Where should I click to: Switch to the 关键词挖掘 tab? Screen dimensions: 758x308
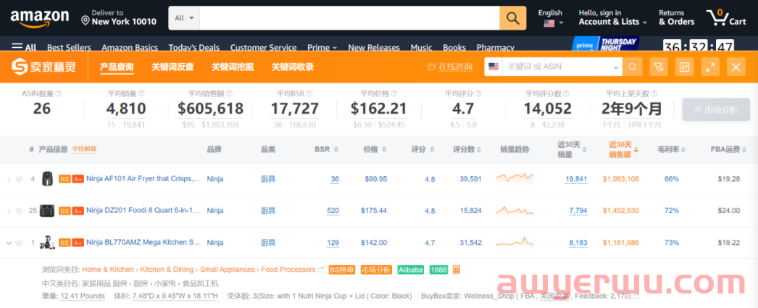pos(233,67)
